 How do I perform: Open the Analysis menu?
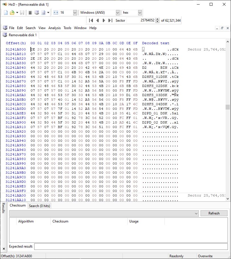(54, 28)
